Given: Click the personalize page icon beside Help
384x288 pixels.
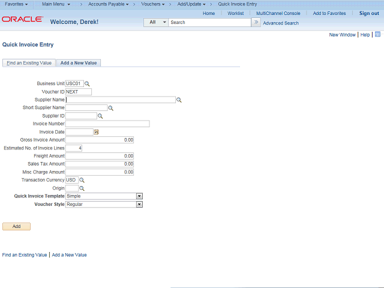Looking at the screenshot, I should [377, 35].
